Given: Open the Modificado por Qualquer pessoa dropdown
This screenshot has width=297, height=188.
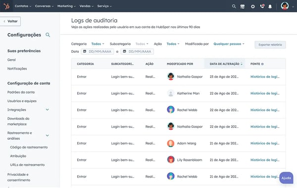Looking at the screenshot, I should (229, 44).
